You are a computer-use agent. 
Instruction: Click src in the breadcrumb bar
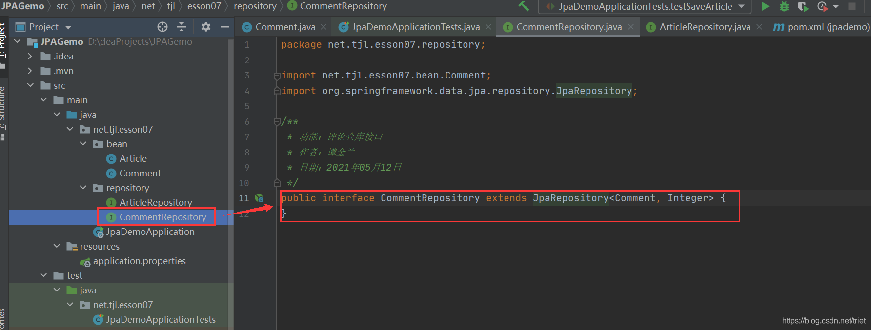click(62, 6)
